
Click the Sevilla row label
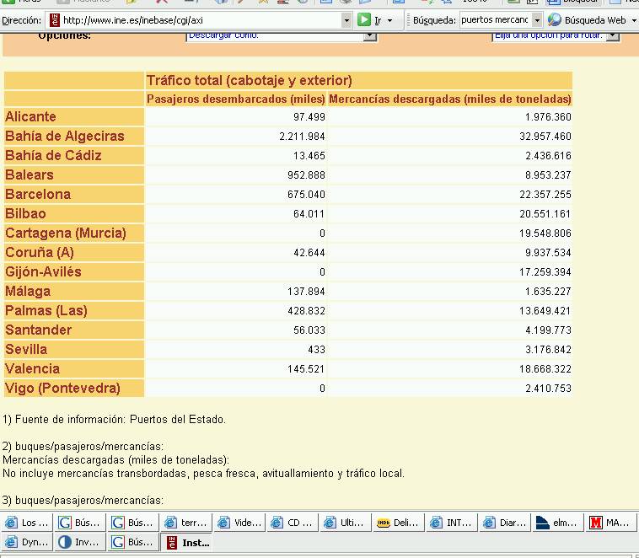[x=26, y=349]
